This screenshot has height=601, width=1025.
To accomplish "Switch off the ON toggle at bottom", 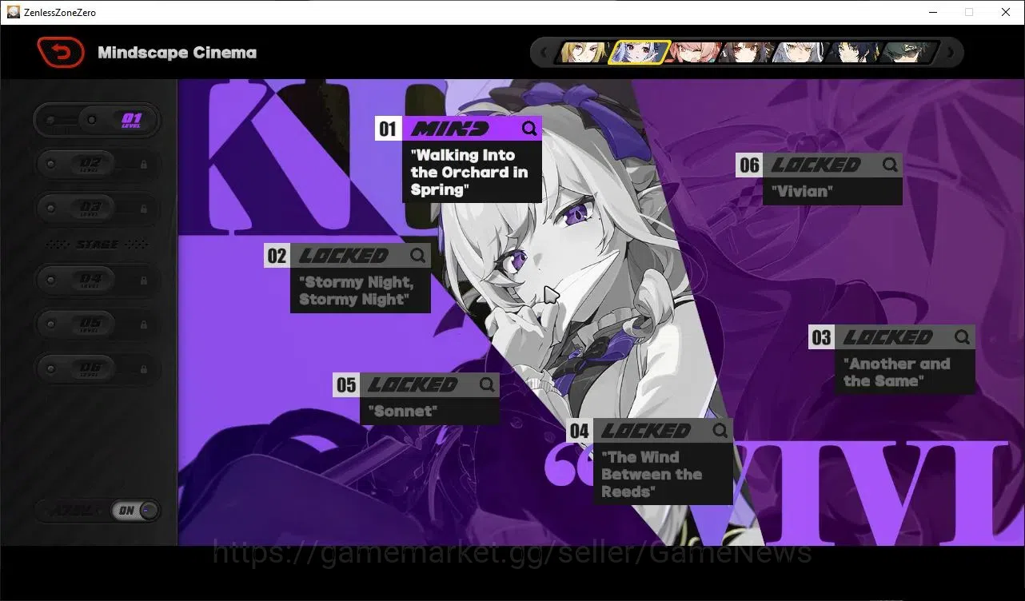I will pos(136,511).
